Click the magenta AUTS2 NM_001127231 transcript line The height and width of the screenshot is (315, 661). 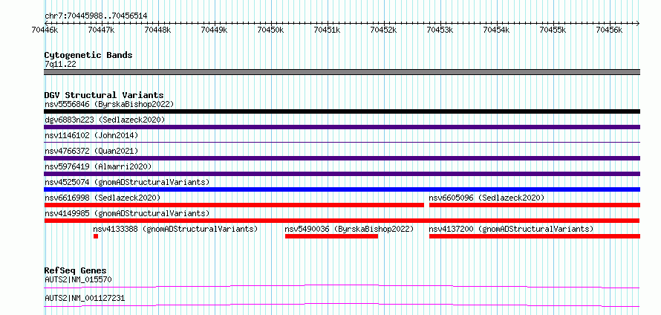point(342,305)
